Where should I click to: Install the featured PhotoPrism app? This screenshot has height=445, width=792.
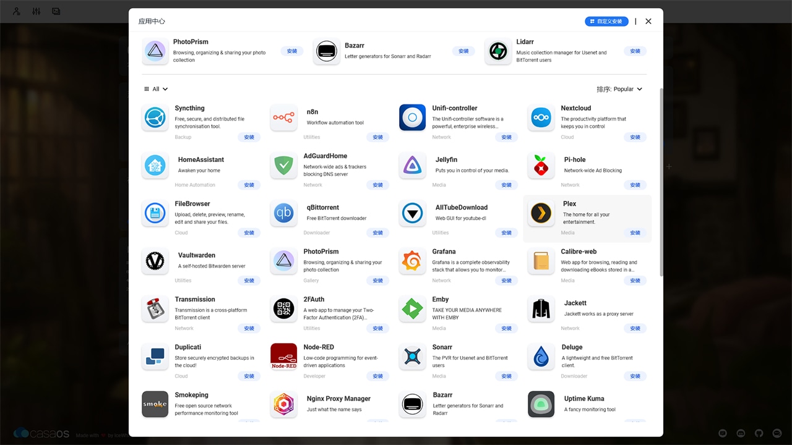pyautogui.click(x=292, y=51)
